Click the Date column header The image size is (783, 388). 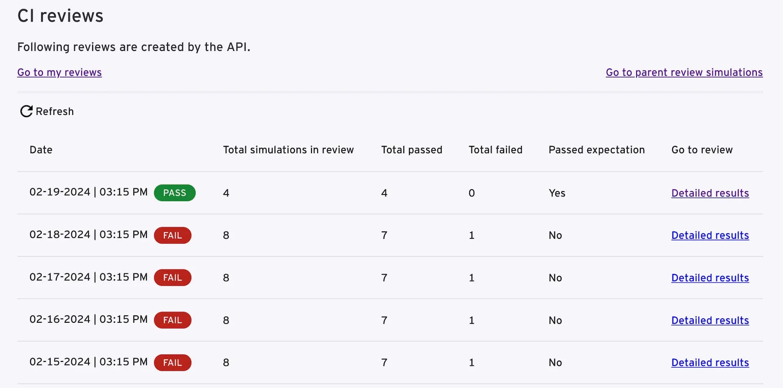click(41, 150)
